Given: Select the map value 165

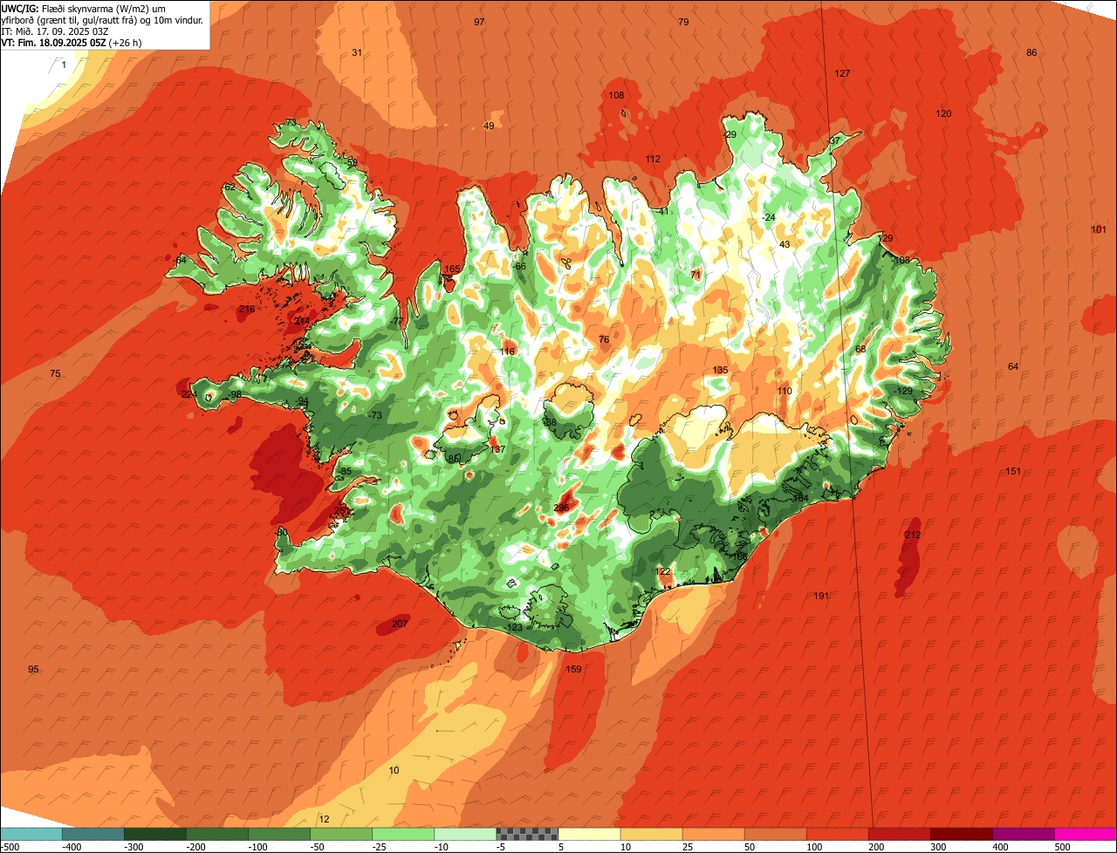Looking at the screenshot, I should pos(452,270).
